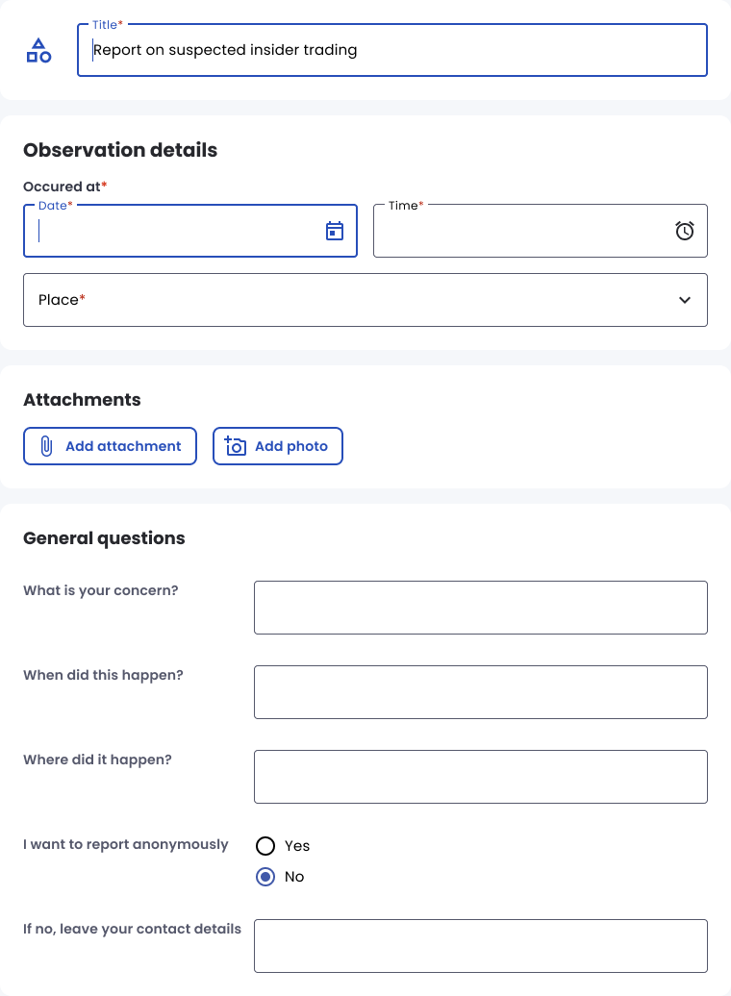Click the No label text
This screenshot has height=996, width=731.
click(x=294, y=877)
